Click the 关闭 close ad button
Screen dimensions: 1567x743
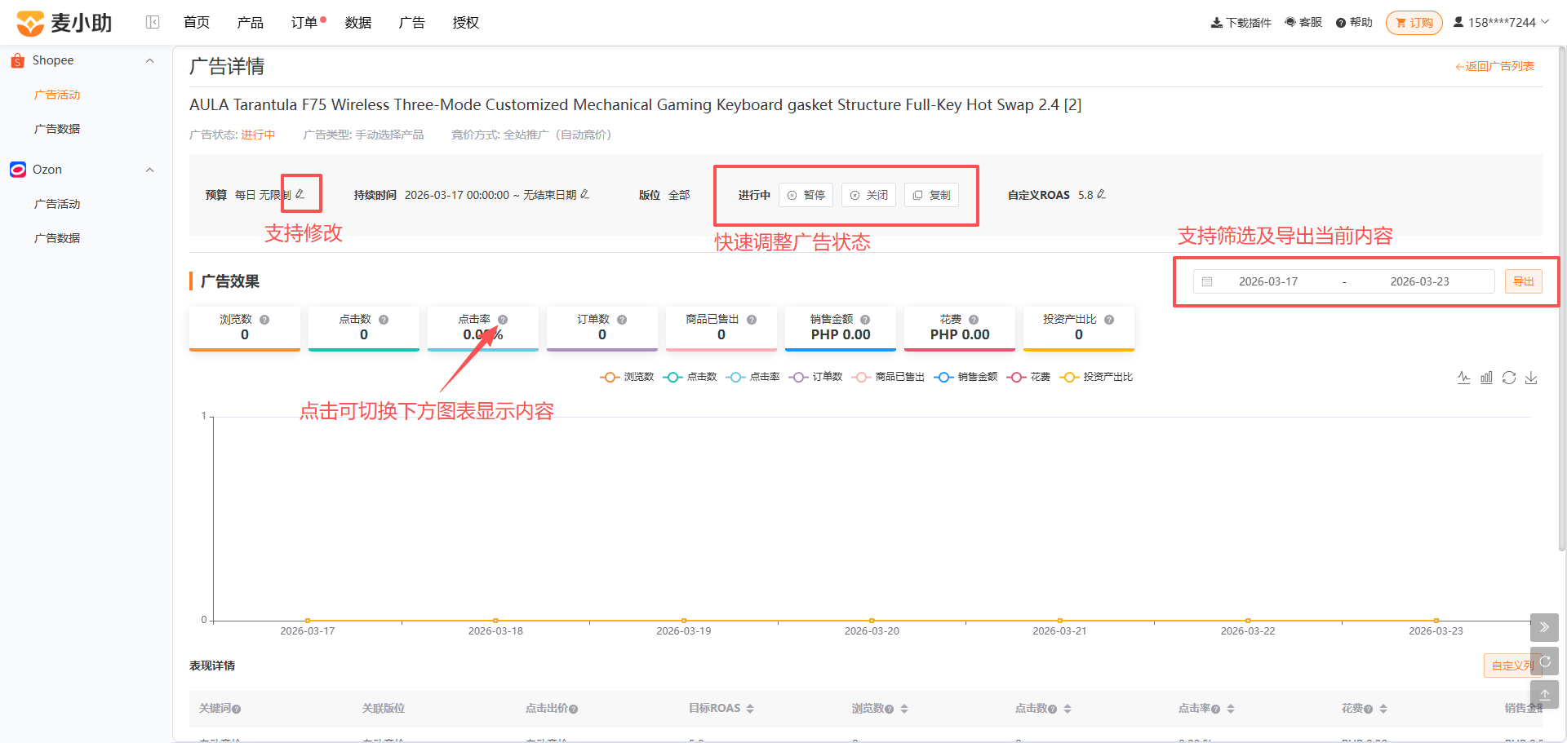click(x=868, y=195)
